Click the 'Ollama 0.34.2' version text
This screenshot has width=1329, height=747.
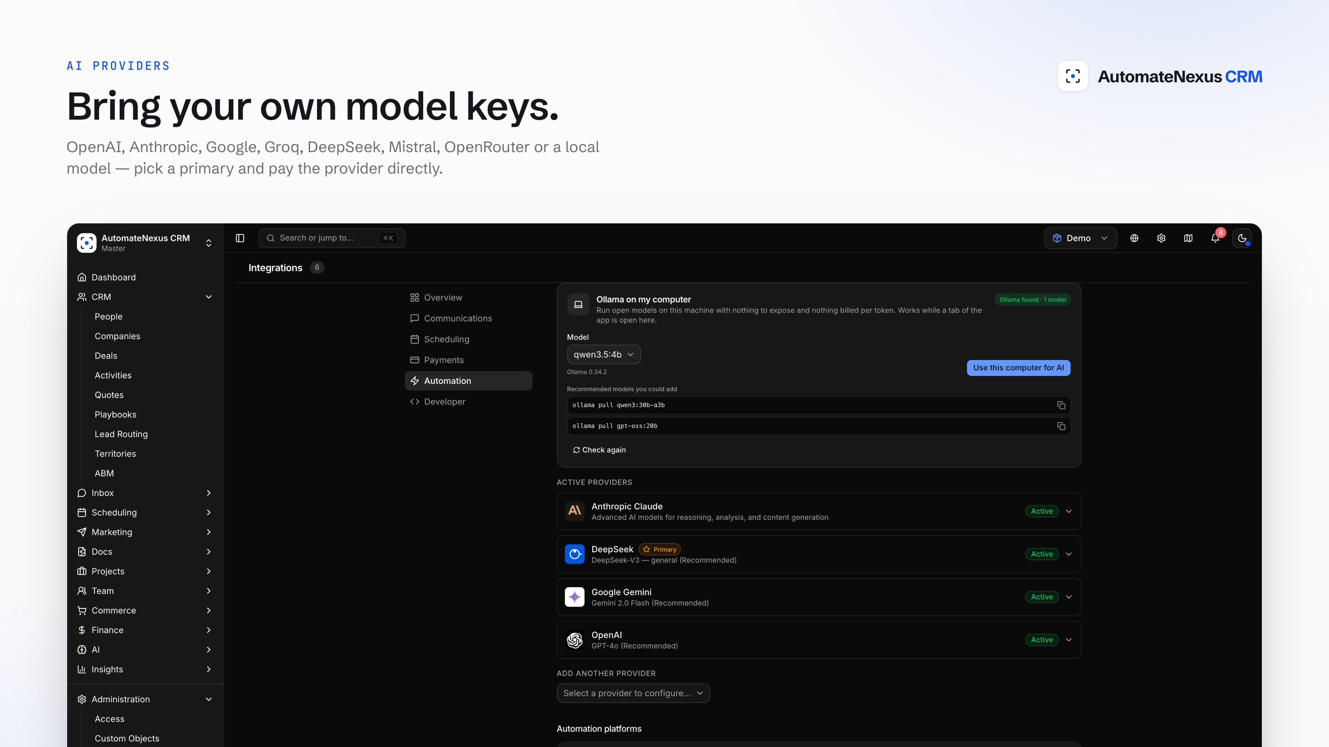pos(587,372)
